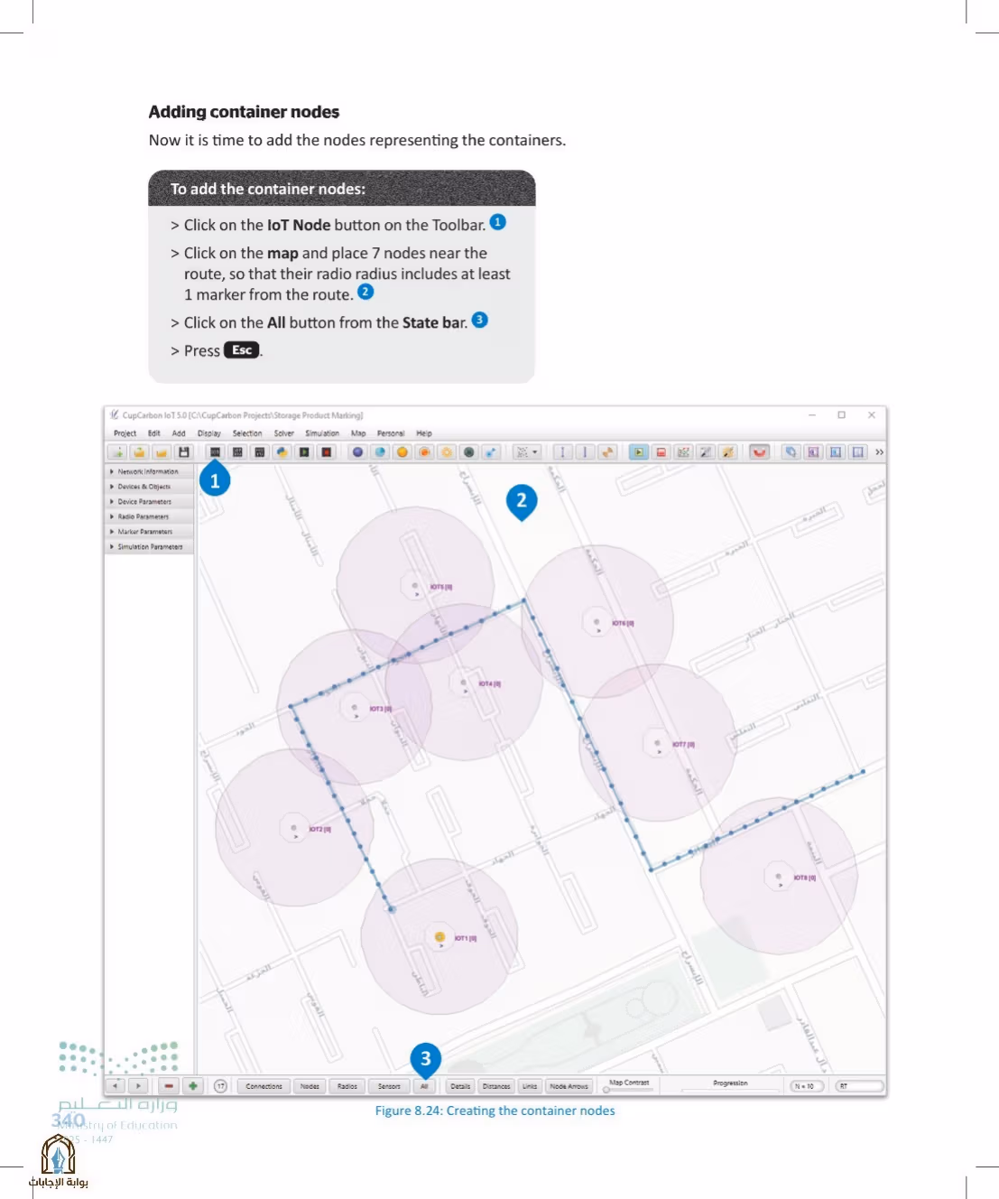This screenshot has width=999, height=1199.
Task: Toggle the Links display button
Action: [x=530, y=1086]
